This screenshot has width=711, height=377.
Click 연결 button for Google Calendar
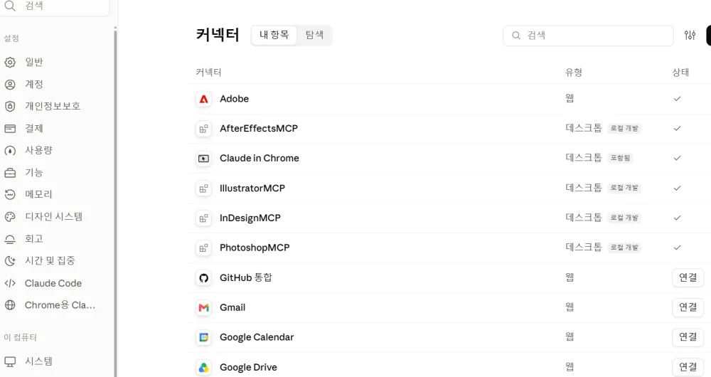tap(688, 336)
